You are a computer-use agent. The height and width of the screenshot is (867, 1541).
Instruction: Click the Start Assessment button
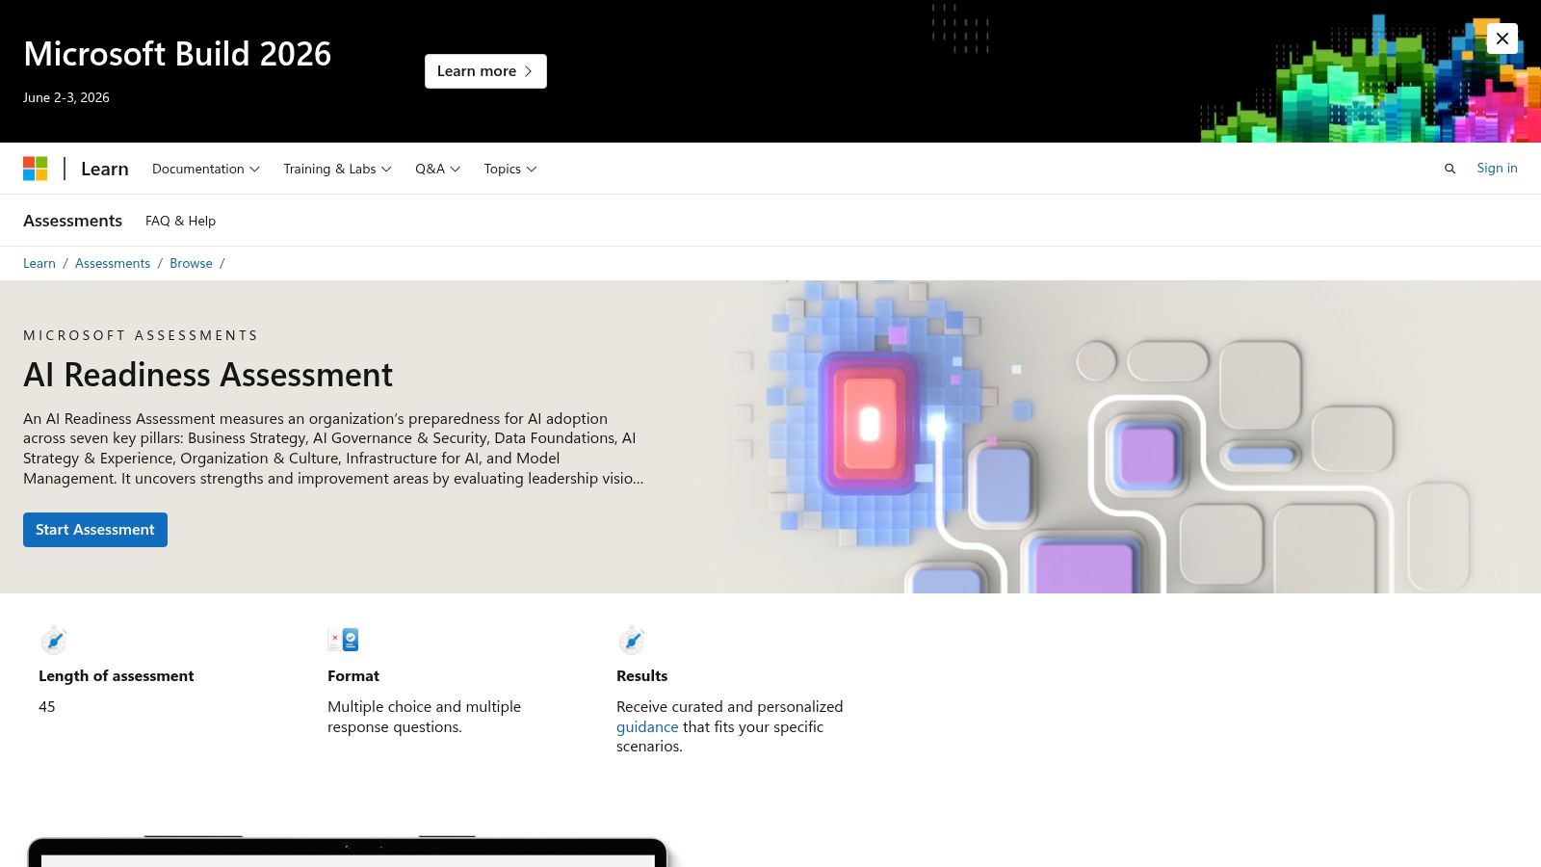[95, 530]
